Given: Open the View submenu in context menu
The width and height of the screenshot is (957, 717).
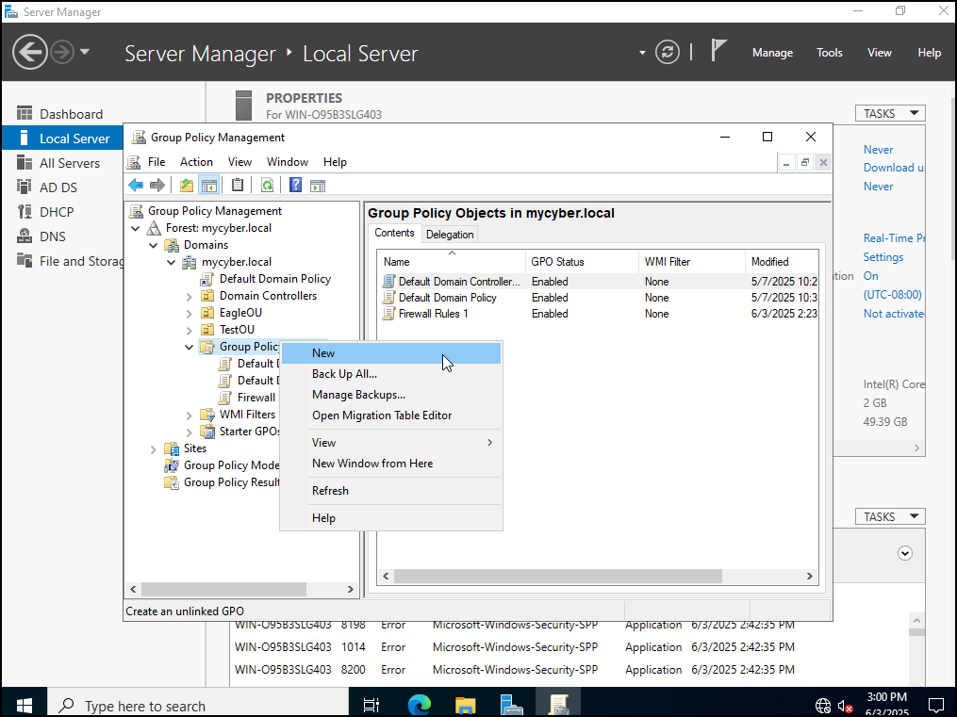Looking at the screenshot, I should pos(391,443).
